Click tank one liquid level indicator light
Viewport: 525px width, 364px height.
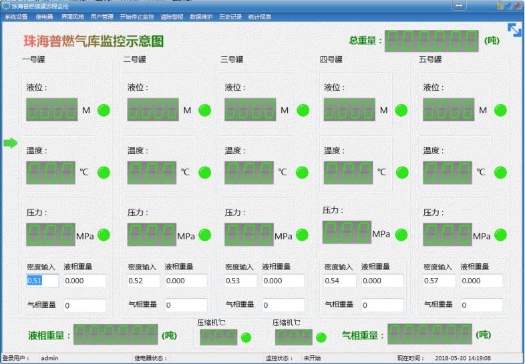[x=104, y=110]
